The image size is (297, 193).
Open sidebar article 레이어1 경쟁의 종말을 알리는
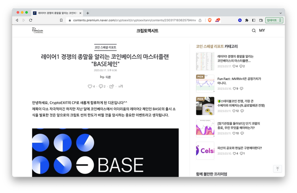[235, 58]
